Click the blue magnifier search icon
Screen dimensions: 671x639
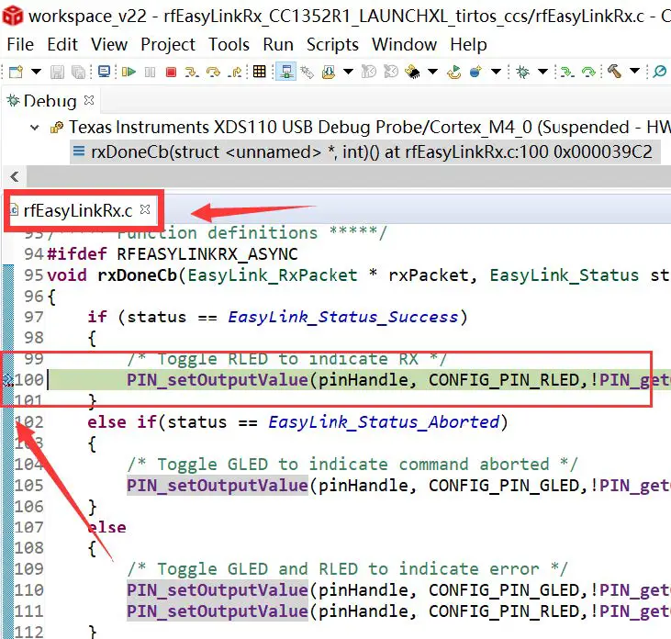click(x=659, y=72)
